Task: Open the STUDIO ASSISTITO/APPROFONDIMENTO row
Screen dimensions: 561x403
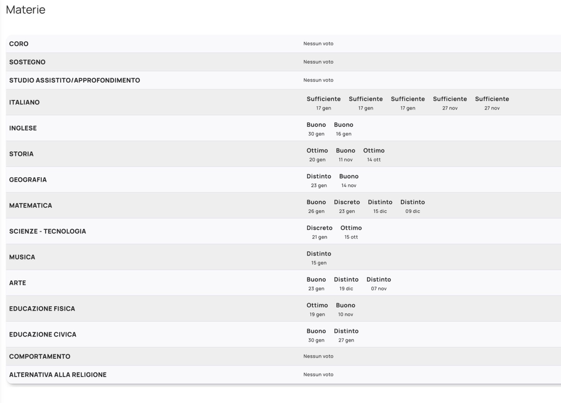Action: click(283, 80)
